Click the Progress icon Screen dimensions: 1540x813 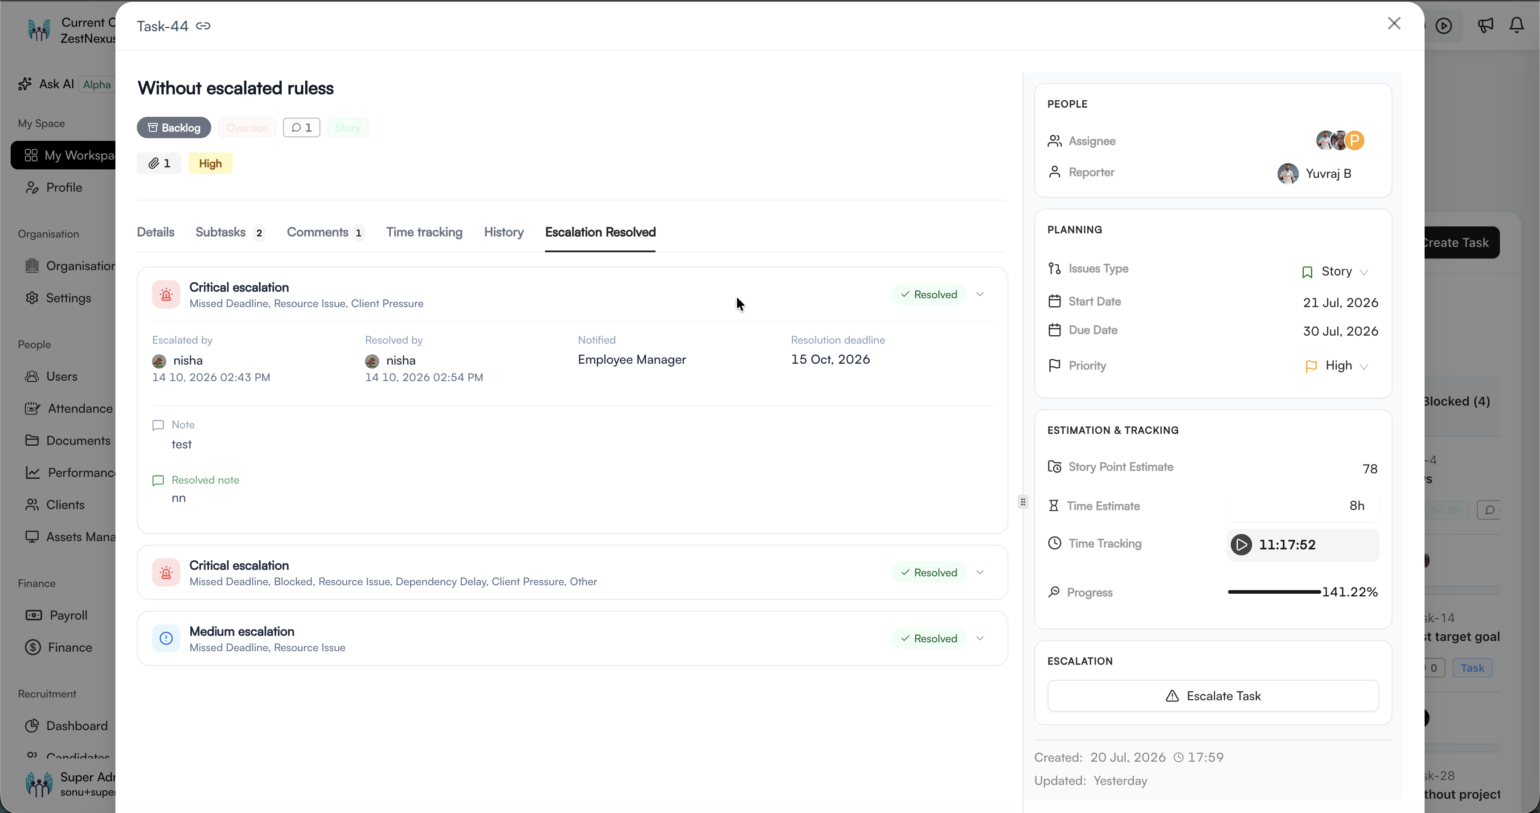click(x=1054, y=592)
